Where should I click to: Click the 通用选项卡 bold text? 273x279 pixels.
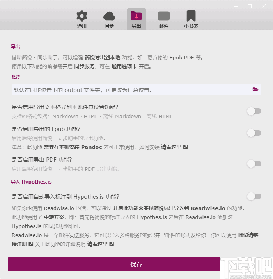click(124, 66)
